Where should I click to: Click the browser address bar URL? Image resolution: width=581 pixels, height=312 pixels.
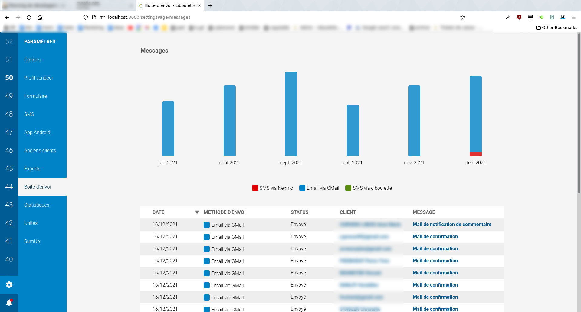click(x=149, y=17)
